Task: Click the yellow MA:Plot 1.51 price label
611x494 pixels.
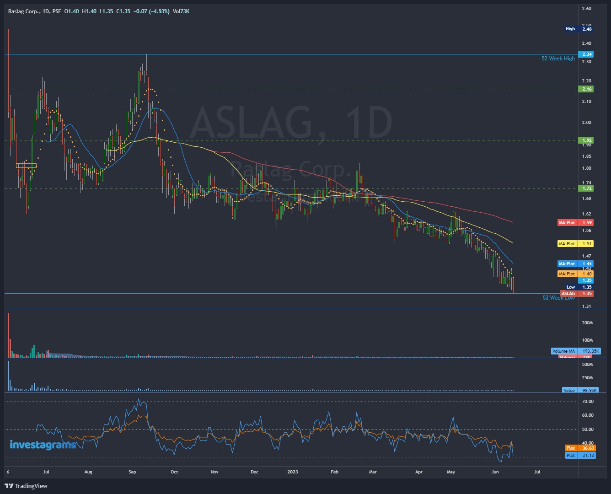Action: click(x=574, y=244)
